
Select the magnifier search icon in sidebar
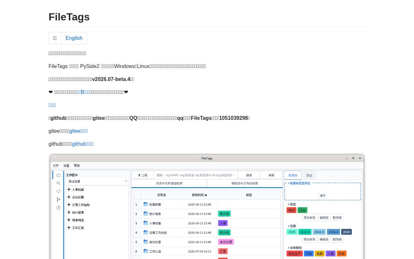coord(58,183)
